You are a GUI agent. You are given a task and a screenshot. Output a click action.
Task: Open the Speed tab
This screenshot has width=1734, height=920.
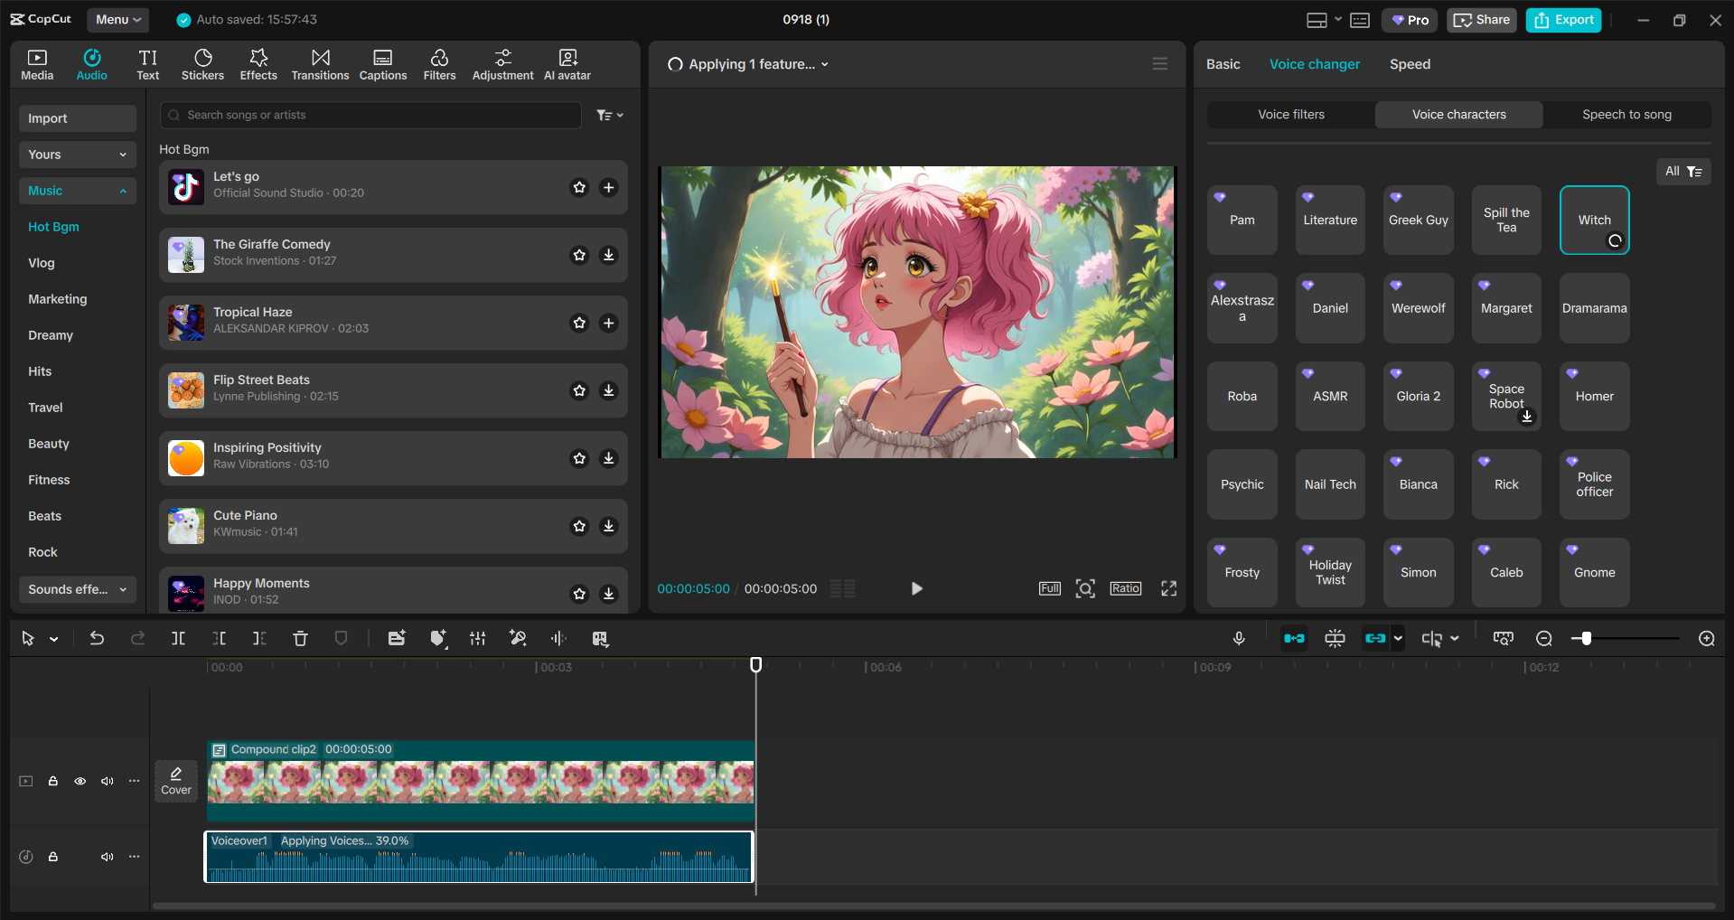pyautogui.click(x=1409, y=63)
